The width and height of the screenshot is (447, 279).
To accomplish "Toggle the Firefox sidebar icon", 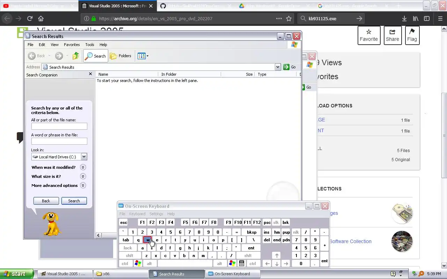I will 427,18.
